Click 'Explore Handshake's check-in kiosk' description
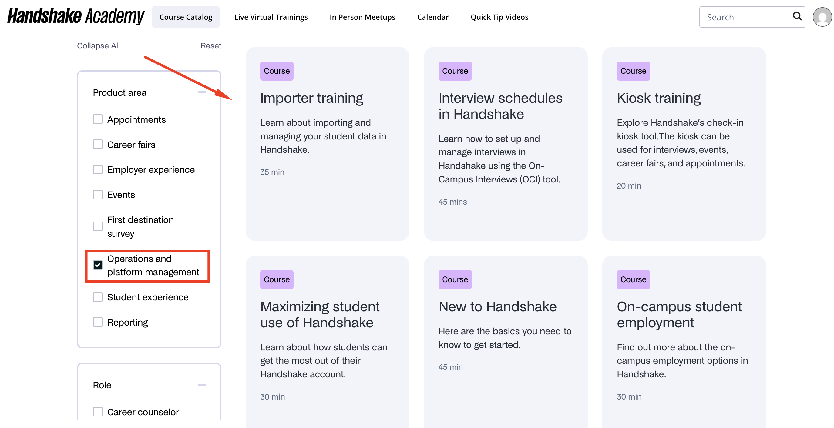 (x=681, y=143)
